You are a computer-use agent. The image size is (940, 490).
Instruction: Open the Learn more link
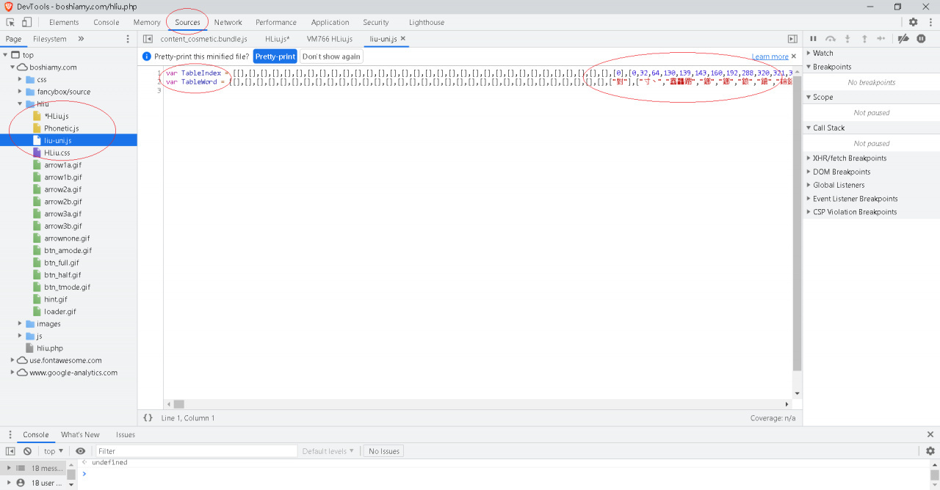click(x=770, y=56)
